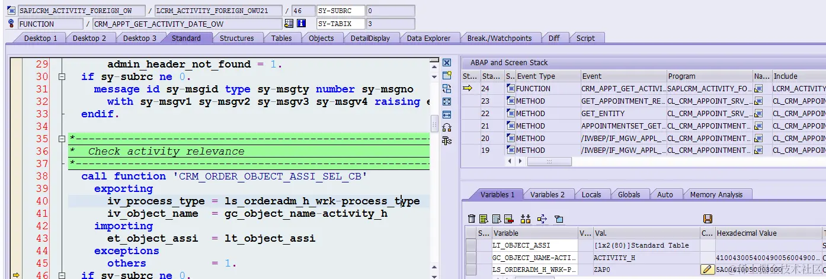The image size is (826, 279).
Task: Open the Memory Analysis tab
Action: (716, 194)
